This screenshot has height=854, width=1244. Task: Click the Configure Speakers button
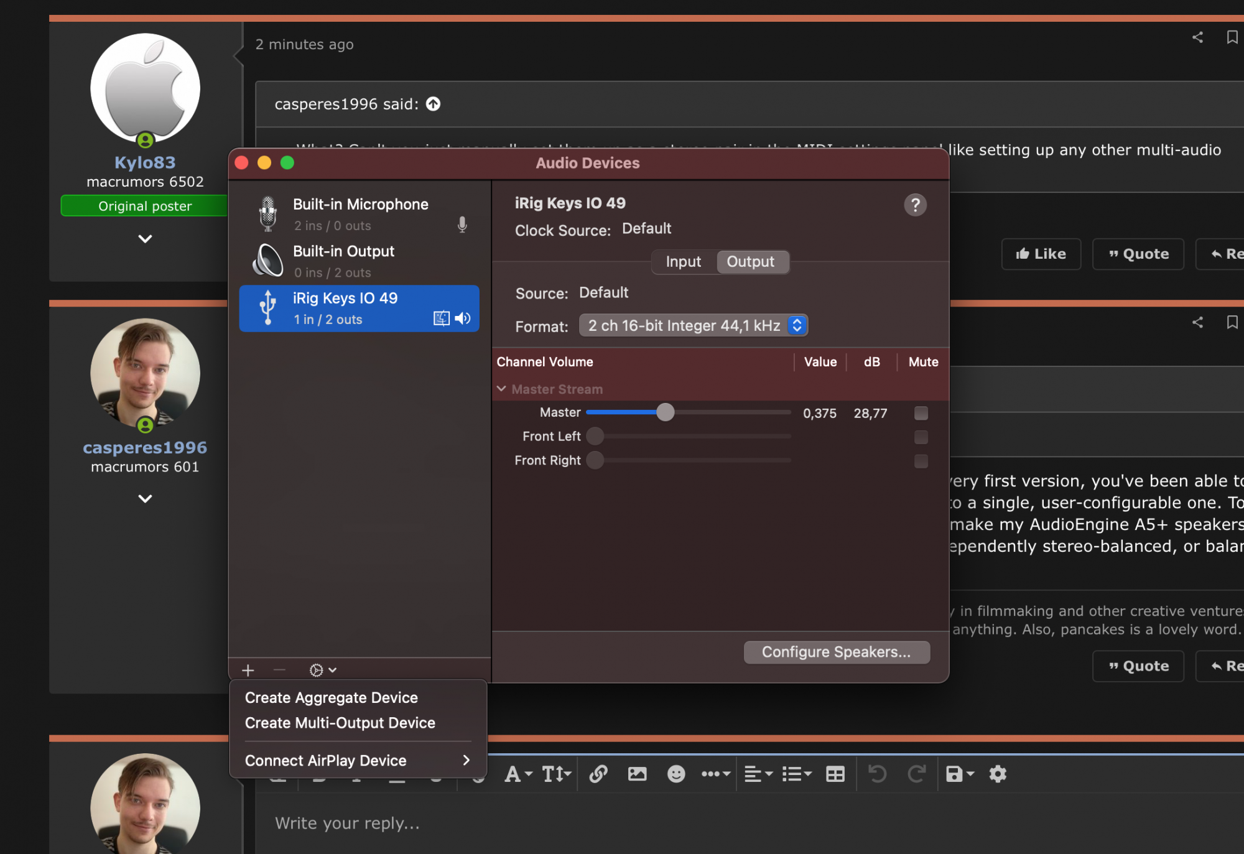836,652
